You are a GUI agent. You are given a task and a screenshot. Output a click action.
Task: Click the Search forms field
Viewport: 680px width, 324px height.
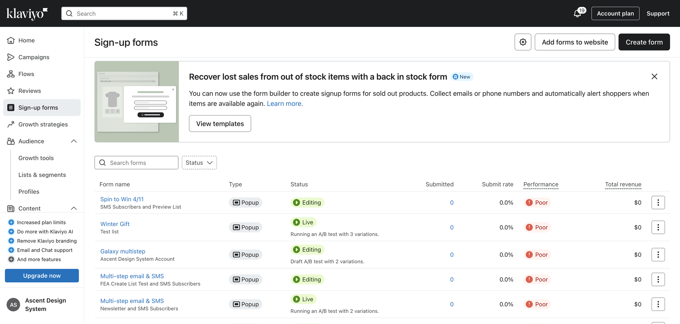point(137,163)
